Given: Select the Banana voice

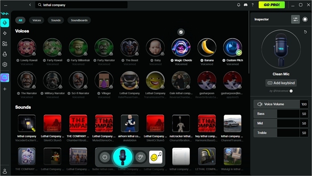Looking at the screenshot, I should click(x=207, y=48).
